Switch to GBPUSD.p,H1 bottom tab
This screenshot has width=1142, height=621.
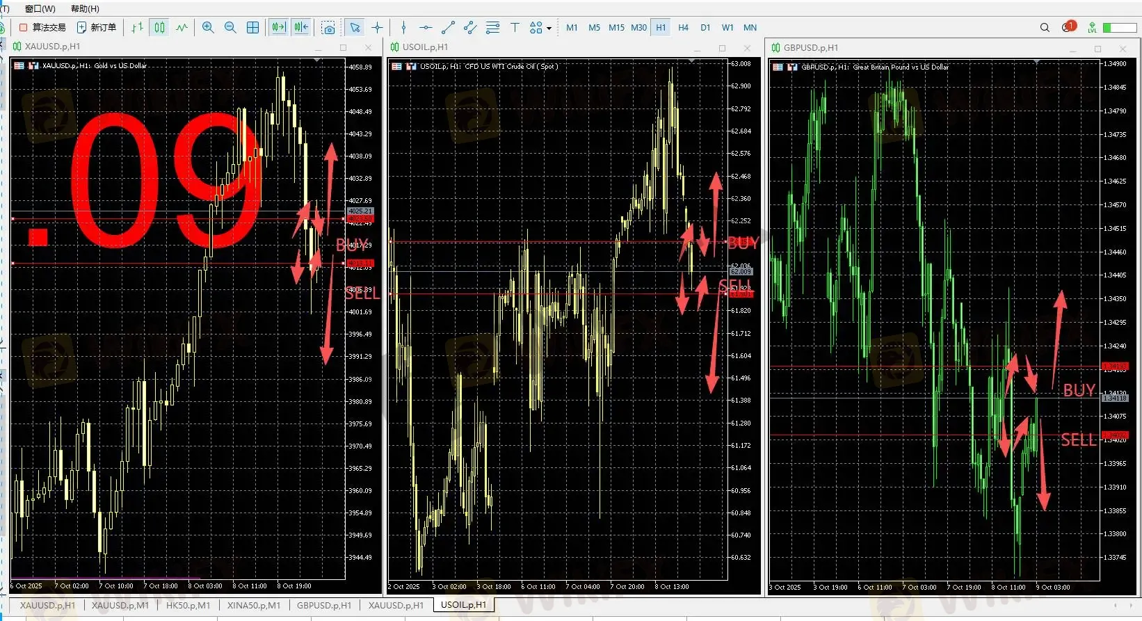(324, 605)
